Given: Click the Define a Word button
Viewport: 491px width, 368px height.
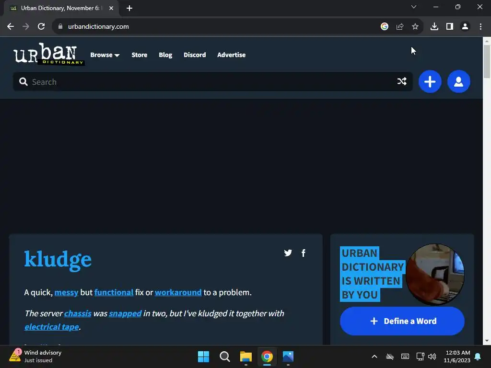Looking at the screenshot, I should pos(402,321).
